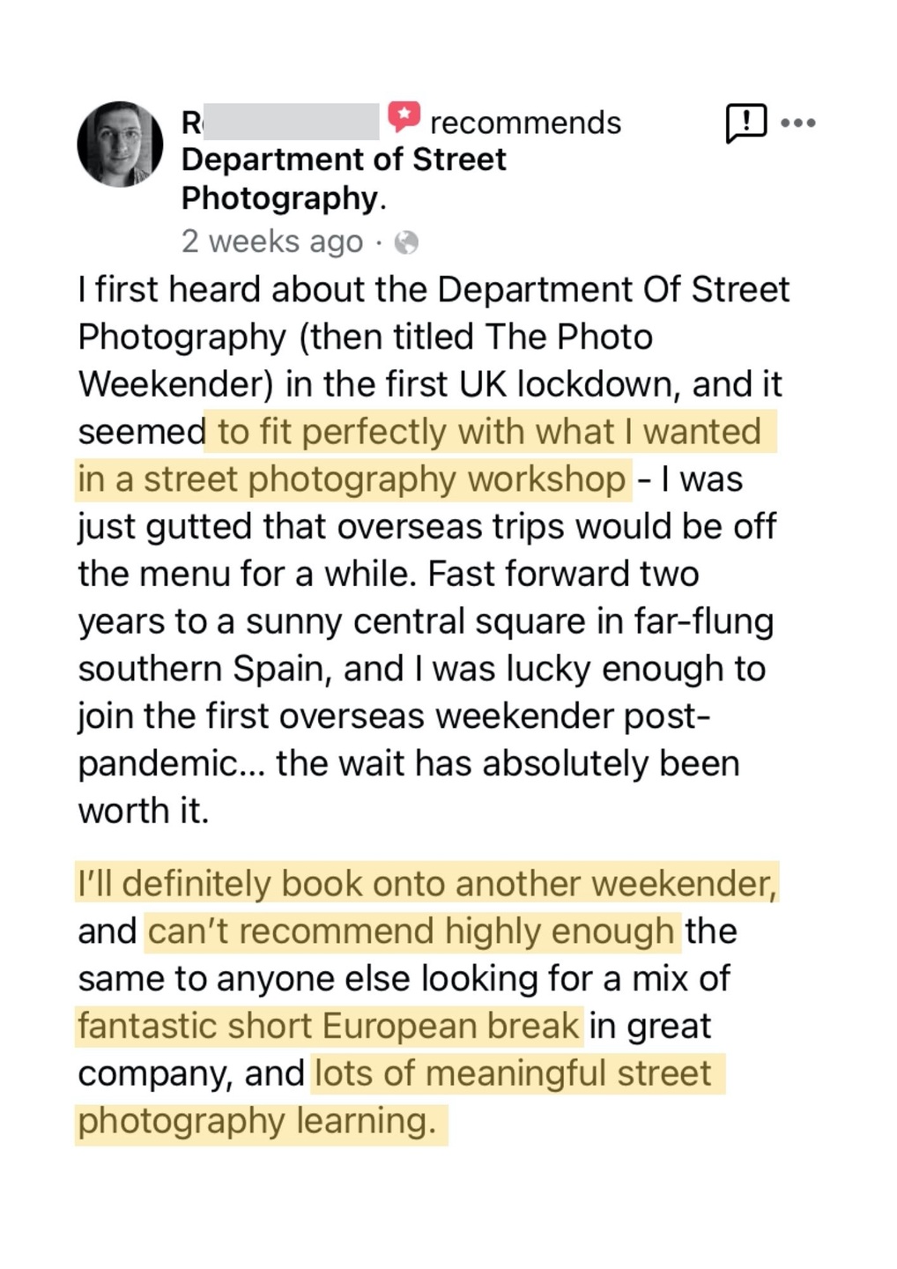897x1269 pixels.
Task: Click the red star recommends badge
Action: click(404, 117)
